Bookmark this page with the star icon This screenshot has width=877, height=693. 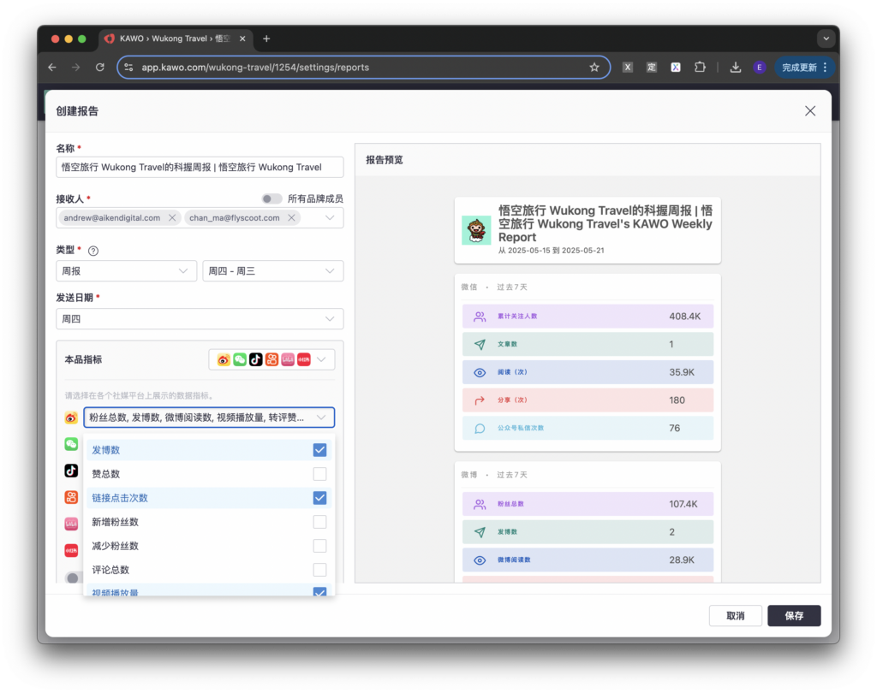tap(594, 68)
